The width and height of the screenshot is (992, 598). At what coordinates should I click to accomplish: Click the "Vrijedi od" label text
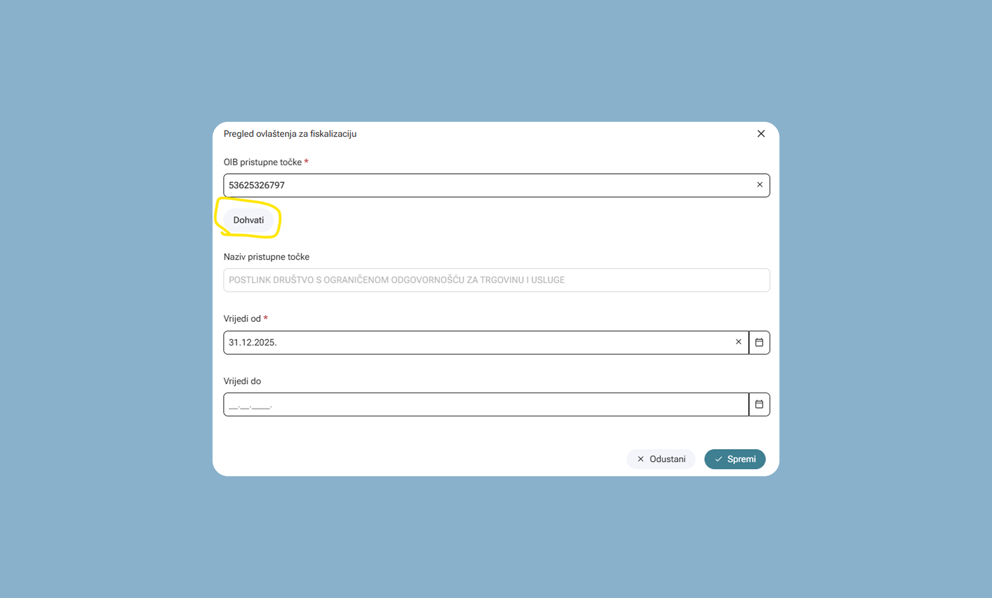click(242, 319)
